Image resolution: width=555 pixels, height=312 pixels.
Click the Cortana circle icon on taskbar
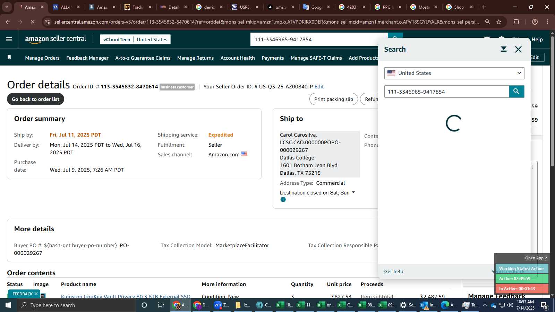[144, 305]
